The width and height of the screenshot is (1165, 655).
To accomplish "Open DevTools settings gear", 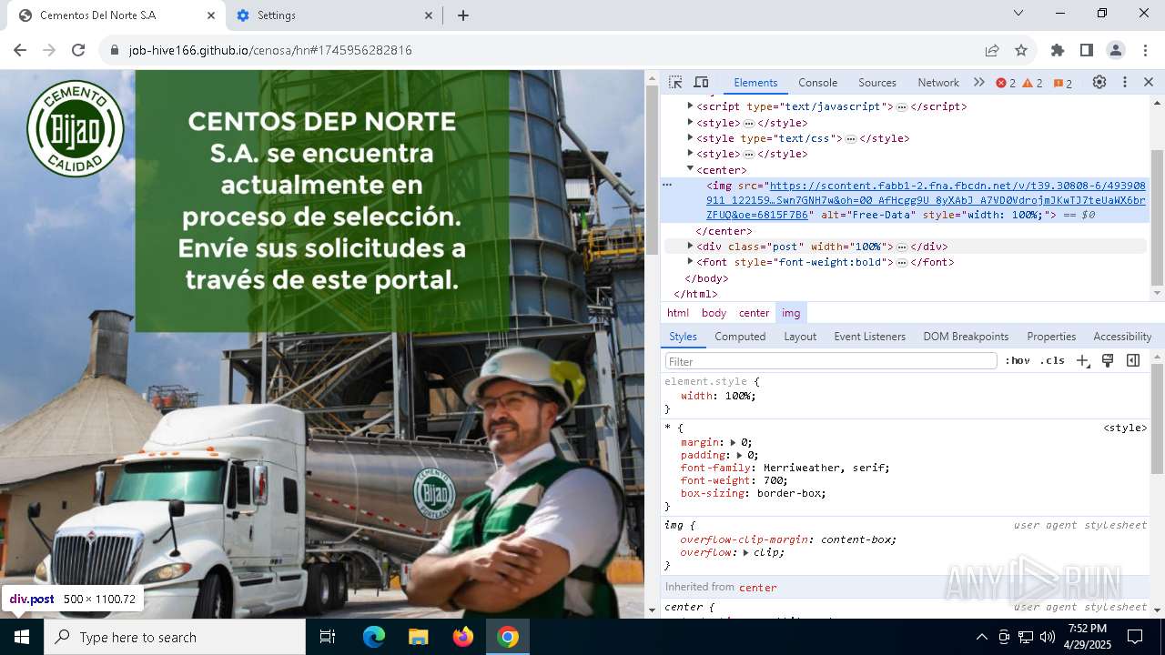I will click(1099, 82).
